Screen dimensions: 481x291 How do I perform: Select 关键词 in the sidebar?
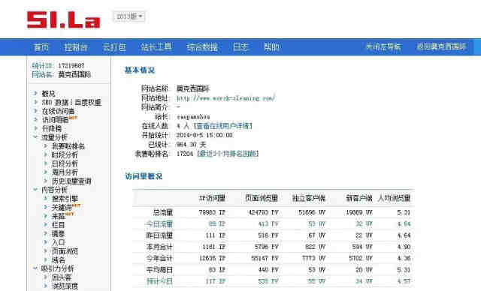click(x=62, y=207)
